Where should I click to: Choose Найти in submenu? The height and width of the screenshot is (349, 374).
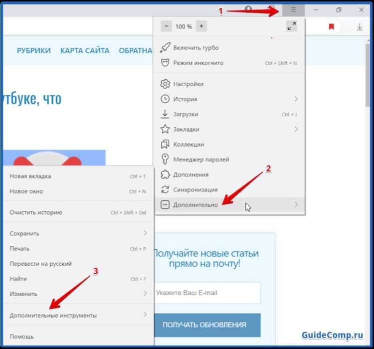78,279
